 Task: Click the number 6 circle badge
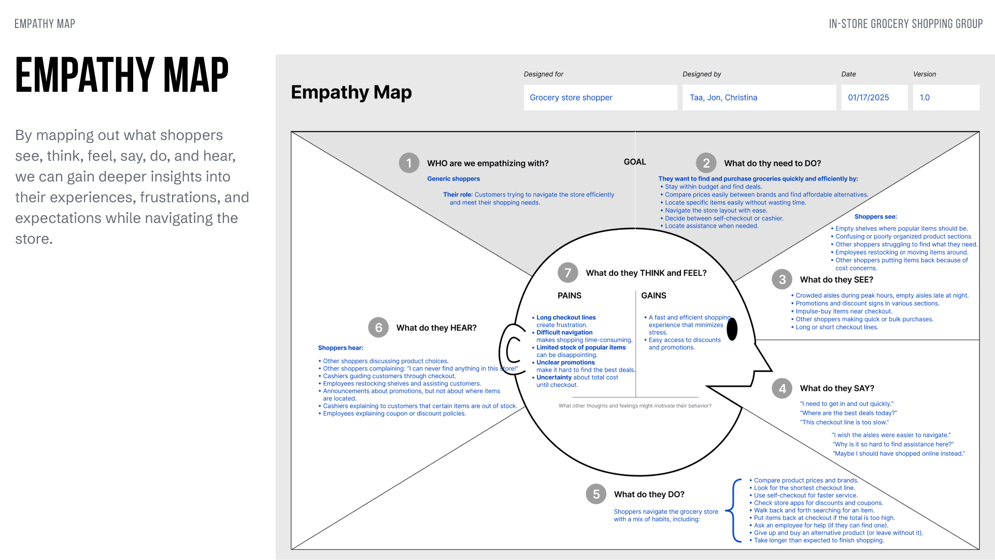tap(378, 328)
